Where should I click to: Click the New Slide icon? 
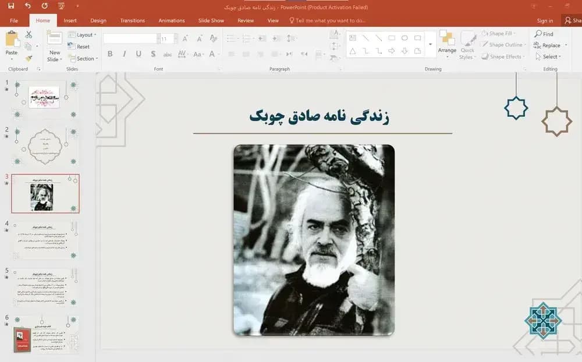[54, 38]
